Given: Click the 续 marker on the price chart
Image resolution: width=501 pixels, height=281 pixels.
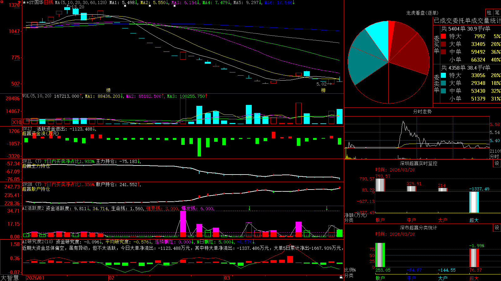Looking at the screenshot, I should [108, 90].
